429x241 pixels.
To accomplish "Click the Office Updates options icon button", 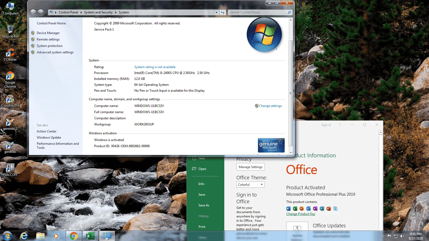I will (297, 227).
